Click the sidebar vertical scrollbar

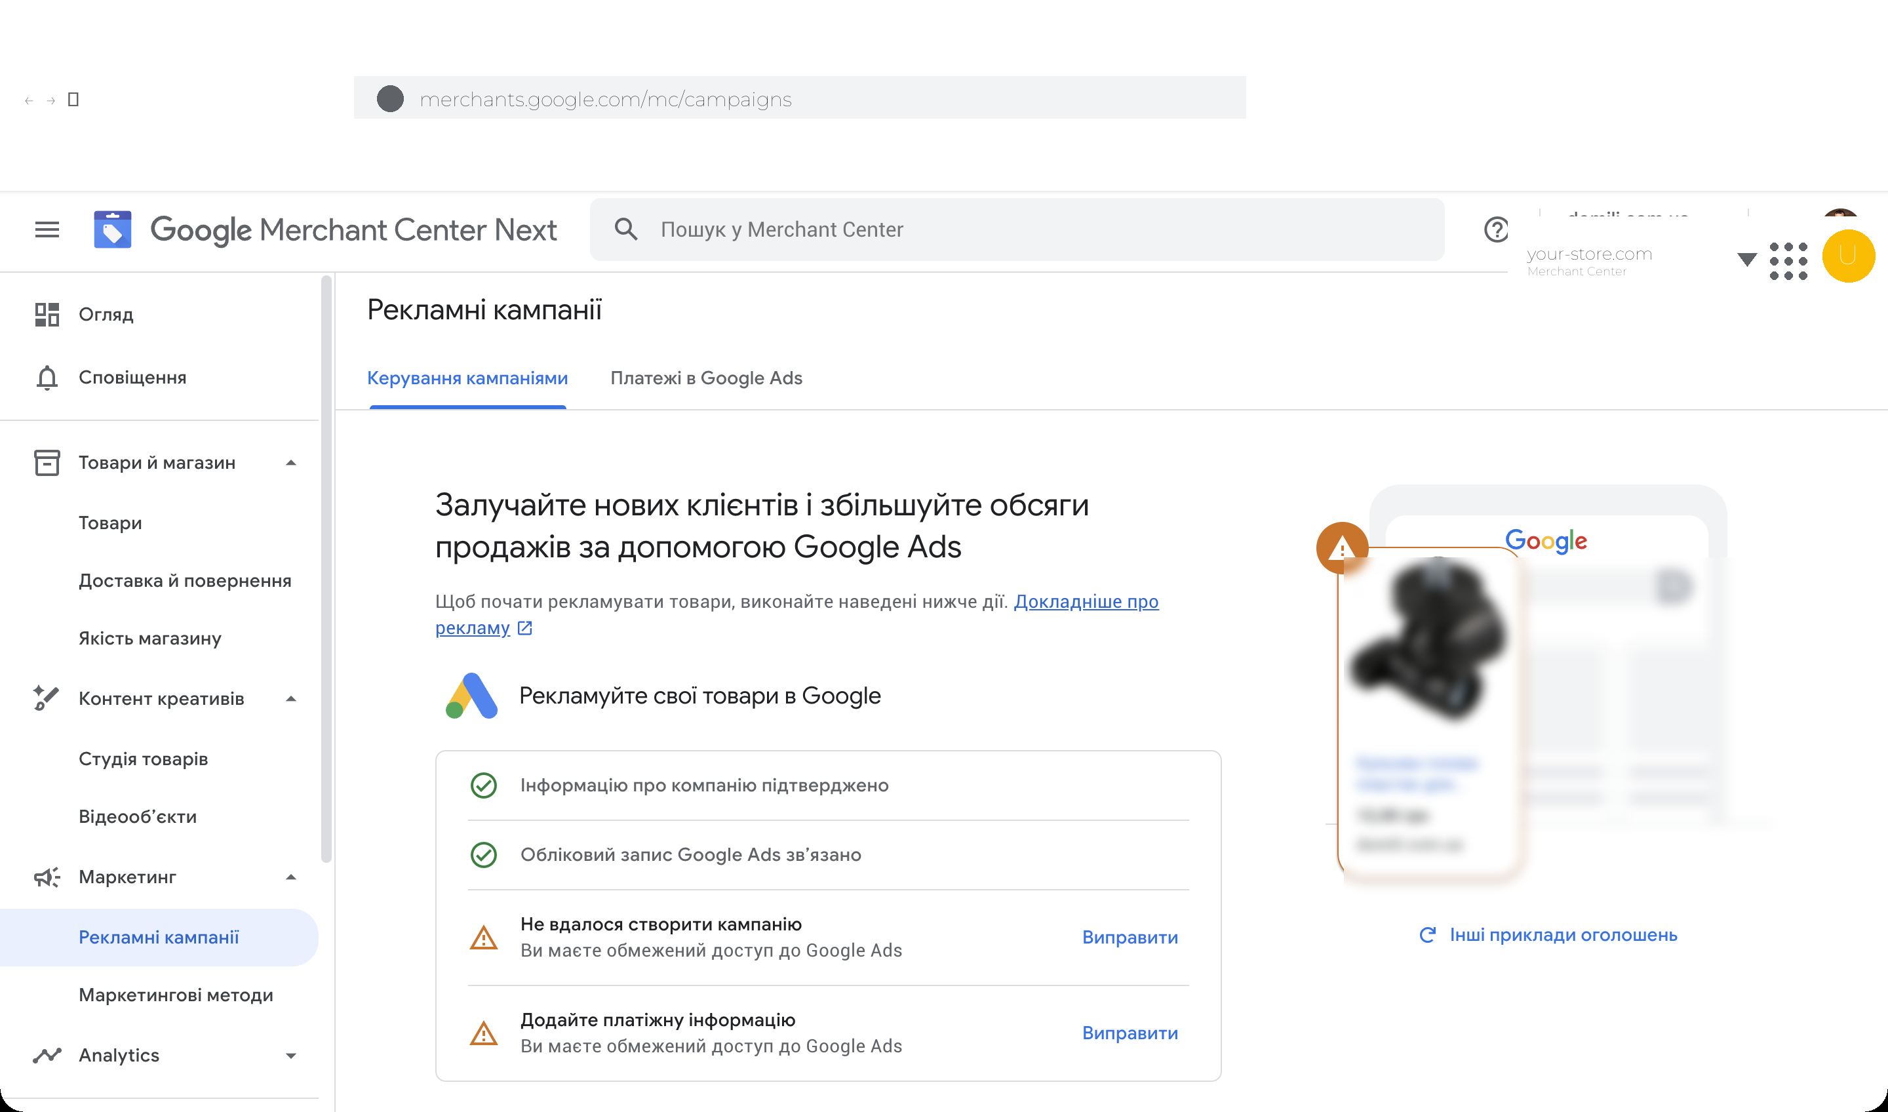pyautogui.click(x=326, y=570)
